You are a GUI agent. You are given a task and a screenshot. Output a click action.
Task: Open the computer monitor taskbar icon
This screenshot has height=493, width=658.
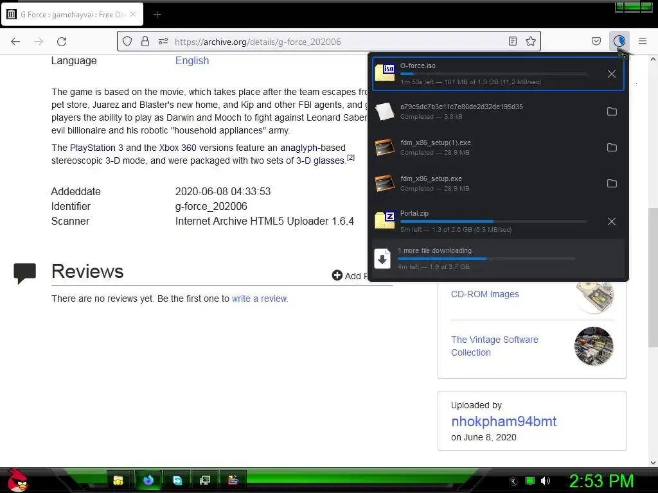pos(205,480)
